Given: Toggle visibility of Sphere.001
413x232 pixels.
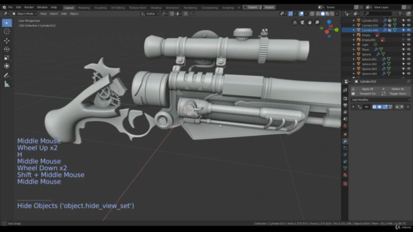Looking at the screenshot, I should [x=408, y=59].
